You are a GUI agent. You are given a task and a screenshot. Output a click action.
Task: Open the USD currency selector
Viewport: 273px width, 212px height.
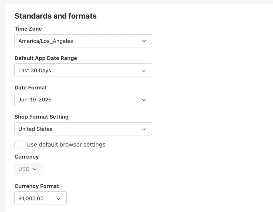[29, 169]
